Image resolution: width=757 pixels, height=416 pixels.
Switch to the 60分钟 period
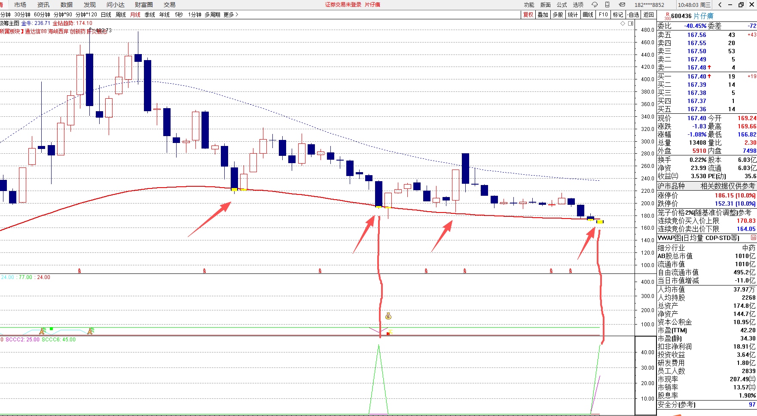point(42,15)
